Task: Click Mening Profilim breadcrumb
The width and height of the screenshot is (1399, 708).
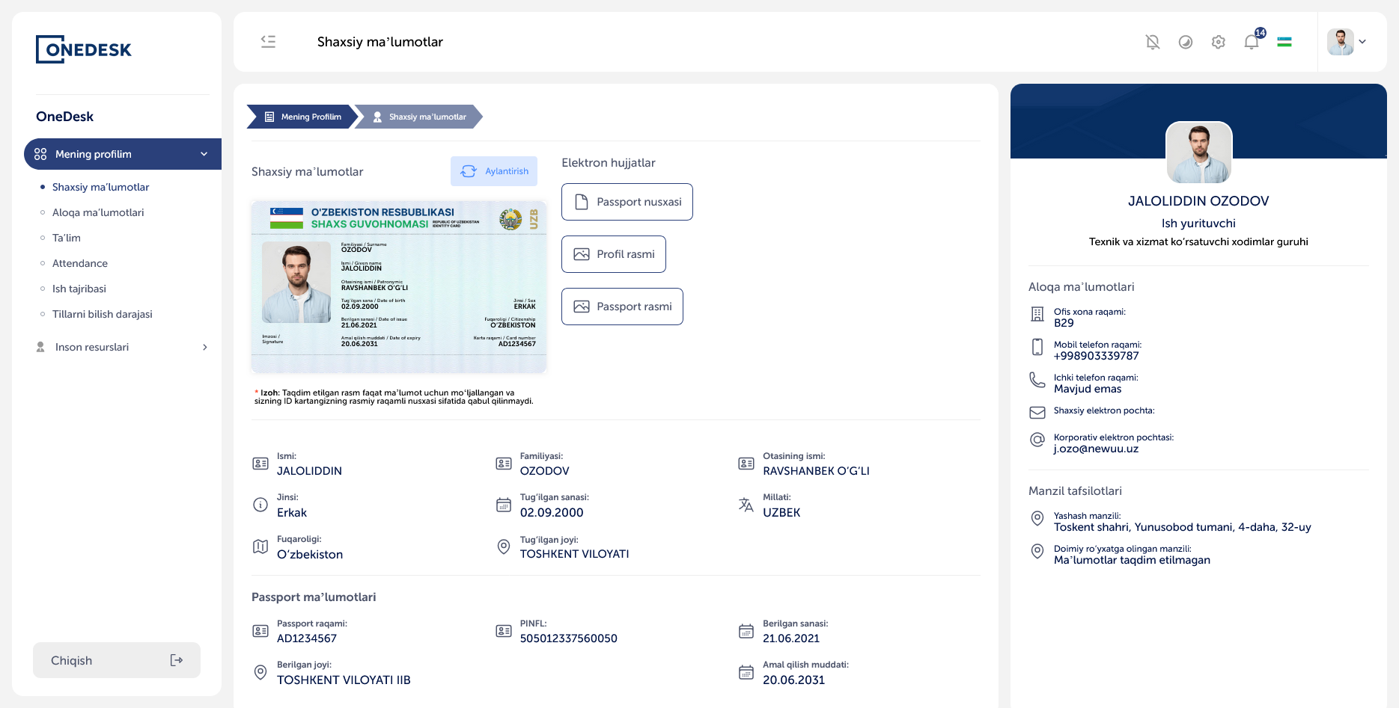Action: [302, 117]
